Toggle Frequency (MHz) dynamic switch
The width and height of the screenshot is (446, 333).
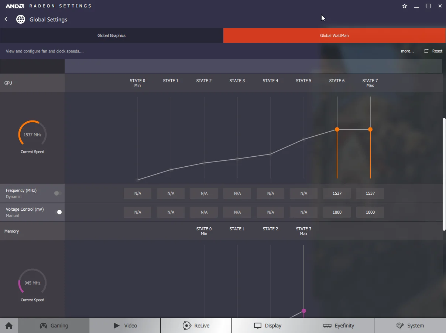58,193
